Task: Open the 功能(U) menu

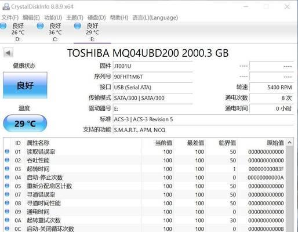Action: point(53,17)
